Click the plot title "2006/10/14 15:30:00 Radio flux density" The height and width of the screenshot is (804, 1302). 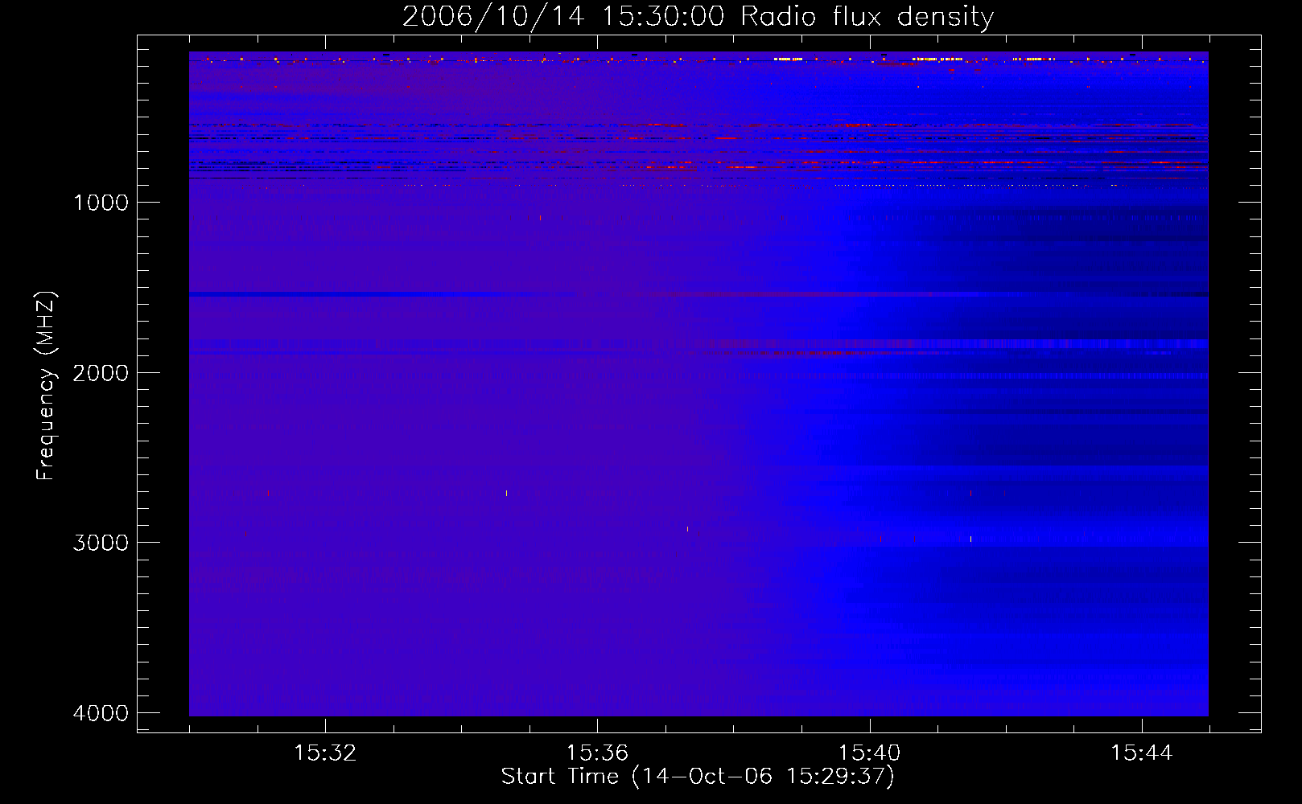point(698,17)
